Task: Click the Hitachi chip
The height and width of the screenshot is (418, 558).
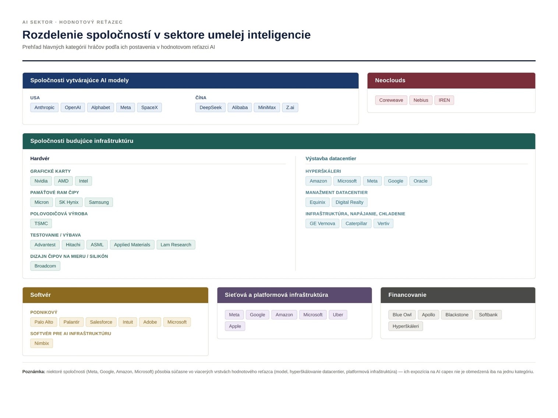Action: pyautogui.click(x=73, y=245)
